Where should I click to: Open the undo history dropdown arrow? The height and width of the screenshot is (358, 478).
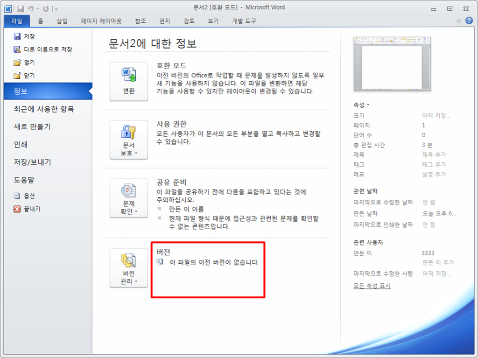coord(37,9)
